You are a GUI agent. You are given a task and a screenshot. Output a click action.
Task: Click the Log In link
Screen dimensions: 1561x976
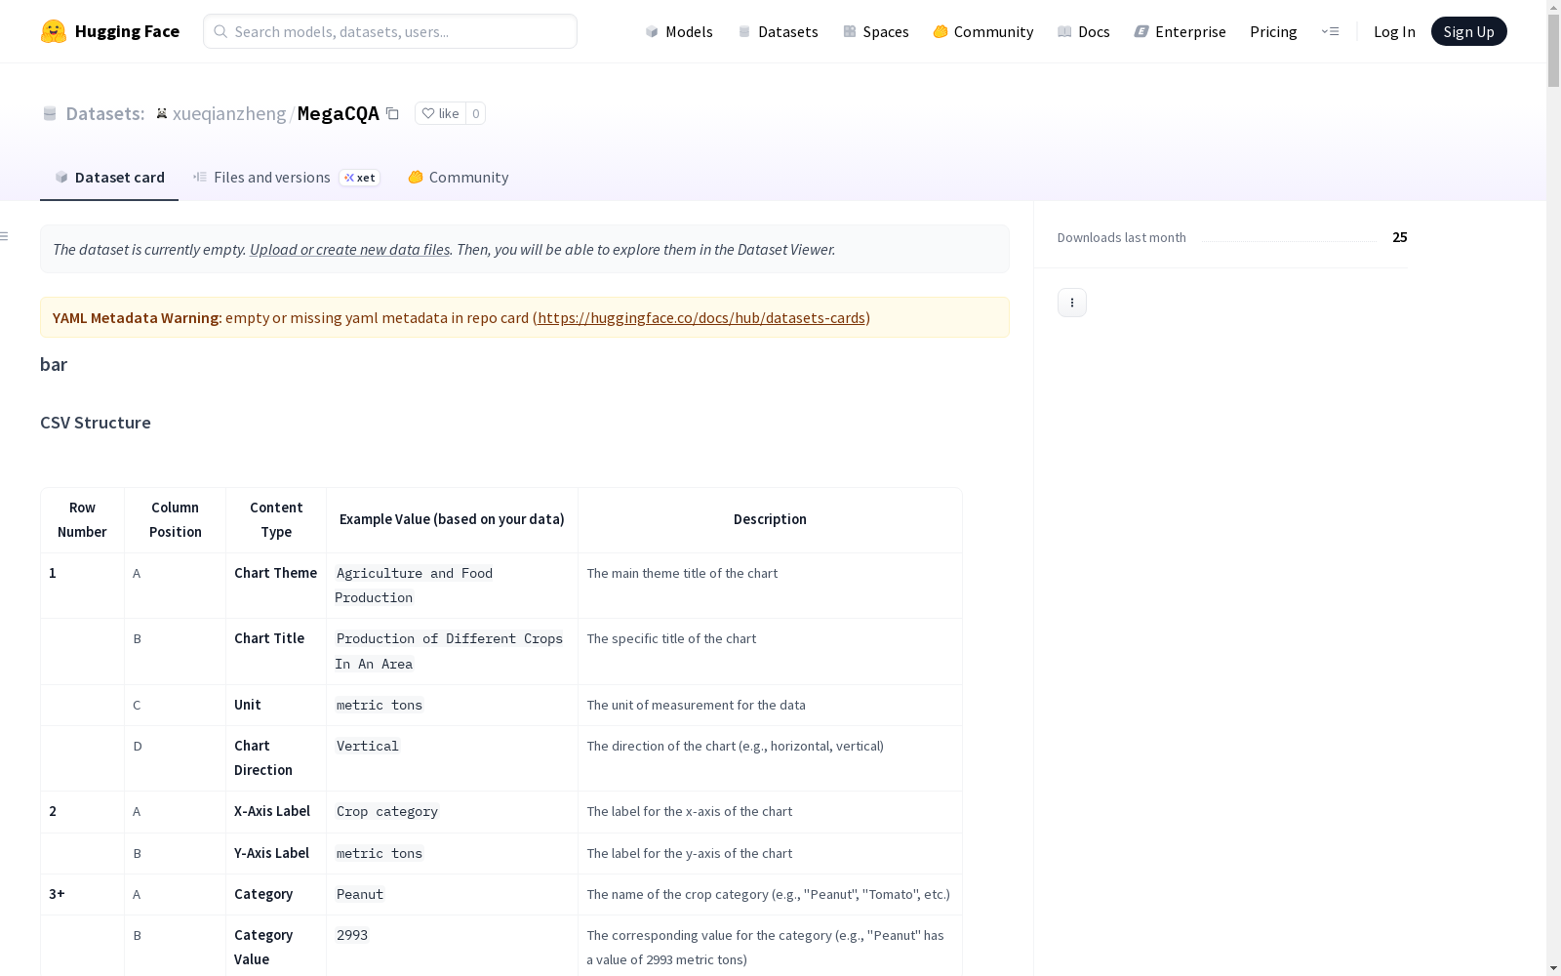[1394, 31]
